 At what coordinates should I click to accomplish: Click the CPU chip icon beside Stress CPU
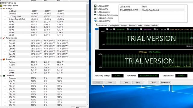(x=95, y=6)
